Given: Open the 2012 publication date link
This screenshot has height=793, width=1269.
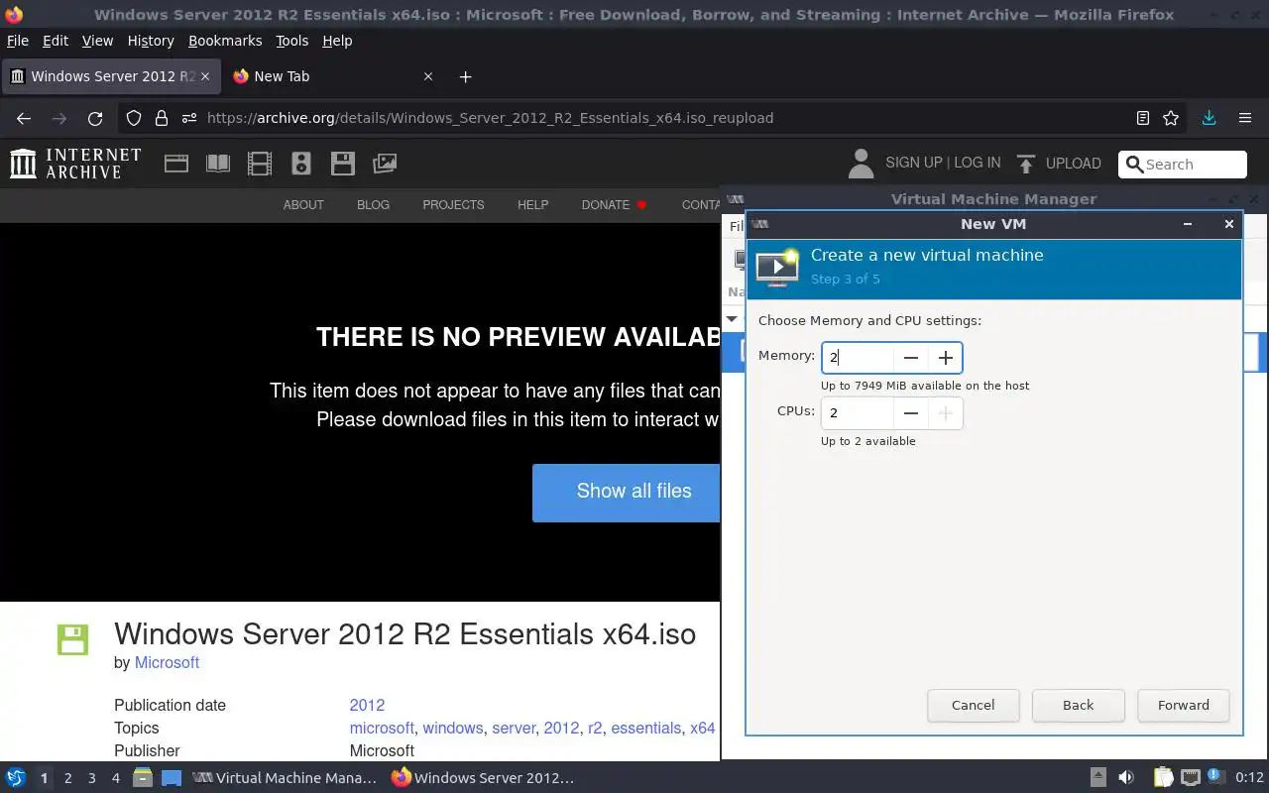Looking at the screenshot, I should [x=367, y=706].
